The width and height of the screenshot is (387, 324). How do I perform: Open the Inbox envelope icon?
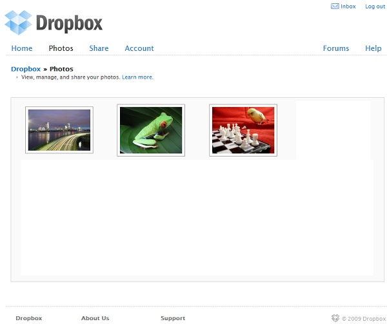[335, 6]
